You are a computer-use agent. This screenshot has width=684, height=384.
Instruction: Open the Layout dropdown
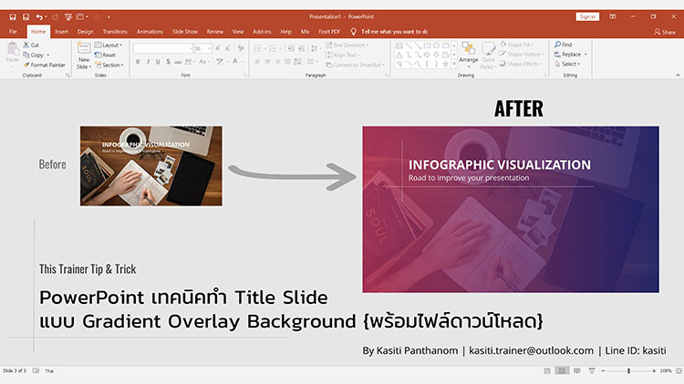(x=109, y=45)
